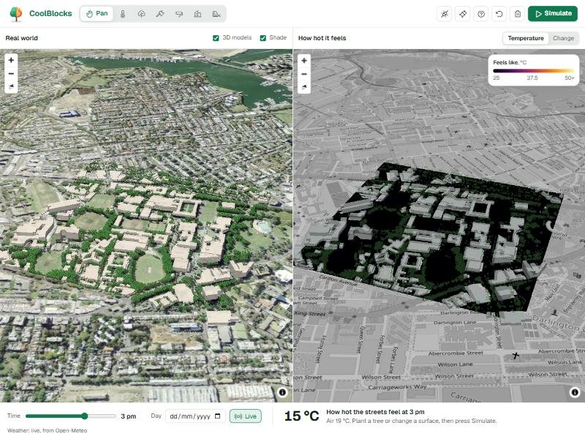
Task: Open attribution info on heat map
Action: 575,392
